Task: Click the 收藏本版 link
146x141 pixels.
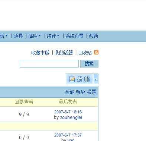Action: 40,53
